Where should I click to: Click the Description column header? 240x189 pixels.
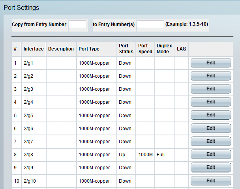coord(61,49)
